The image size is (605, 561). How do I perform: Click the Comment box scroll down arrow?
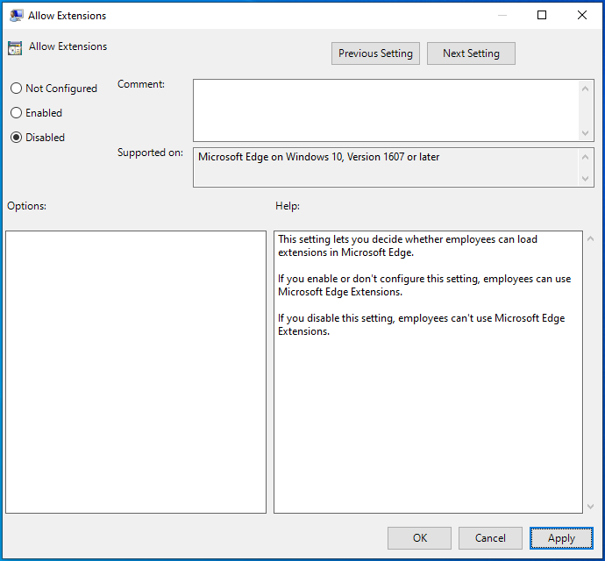[586, 133]
